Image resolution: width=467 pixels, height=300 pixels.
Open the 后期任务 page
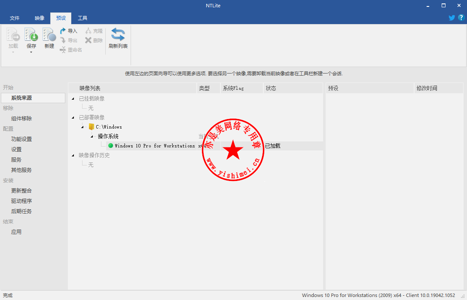(21, 211)
